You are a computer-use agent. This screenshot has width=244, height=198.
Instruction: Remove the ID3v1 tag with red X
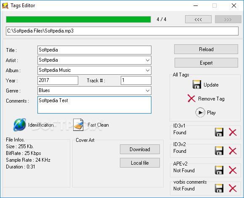tap(233, 132)
